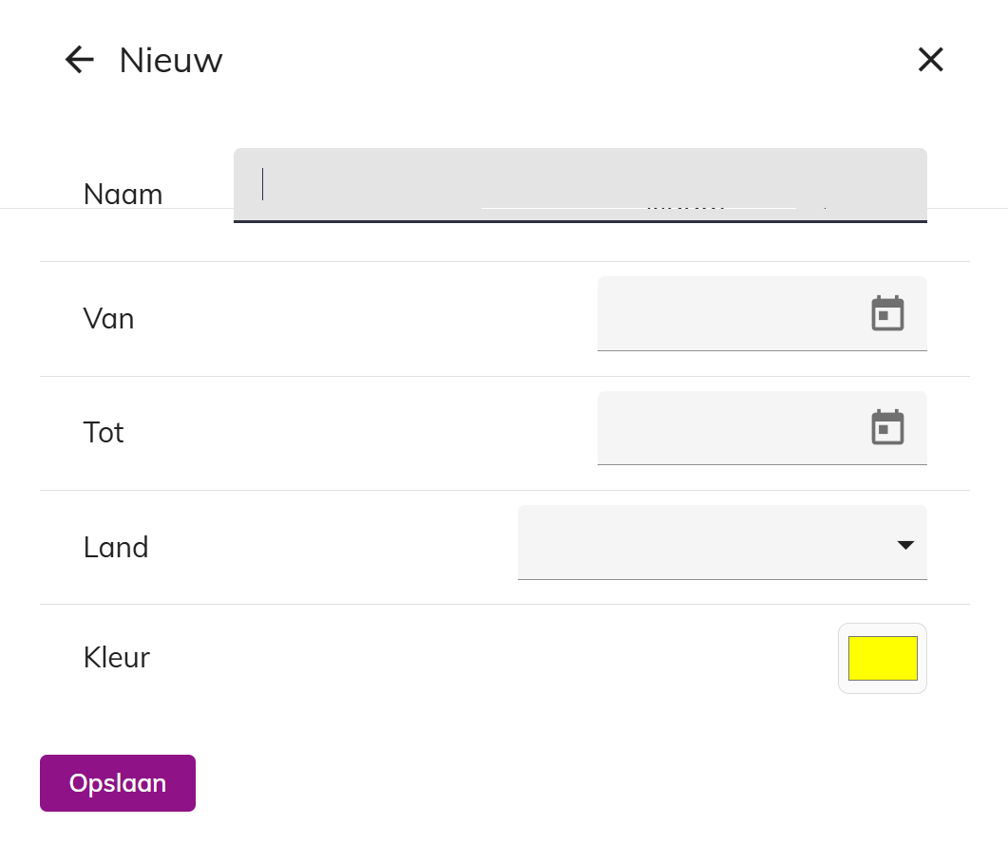Click the underline beneath the Land dropdown

tap(722, 579)
